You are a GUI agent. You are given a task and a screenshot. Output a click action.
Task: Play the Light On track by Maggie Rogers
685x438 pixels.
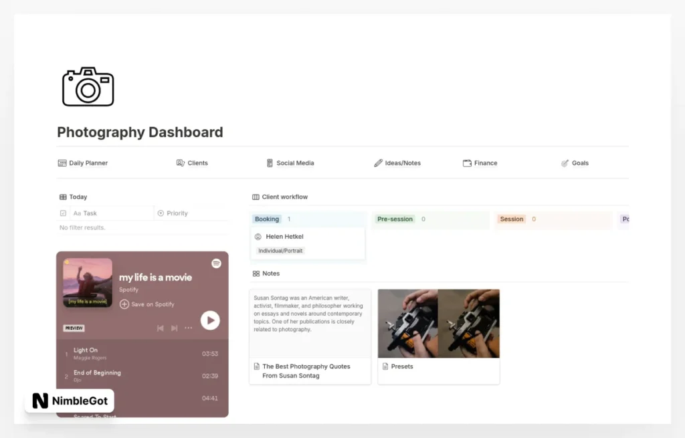(86, 350)
